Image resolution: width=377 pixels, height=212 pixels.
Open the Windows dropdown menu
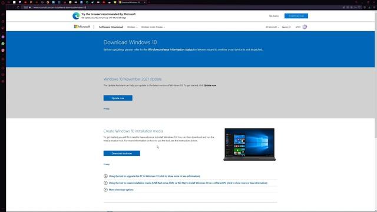click(132, 27)
